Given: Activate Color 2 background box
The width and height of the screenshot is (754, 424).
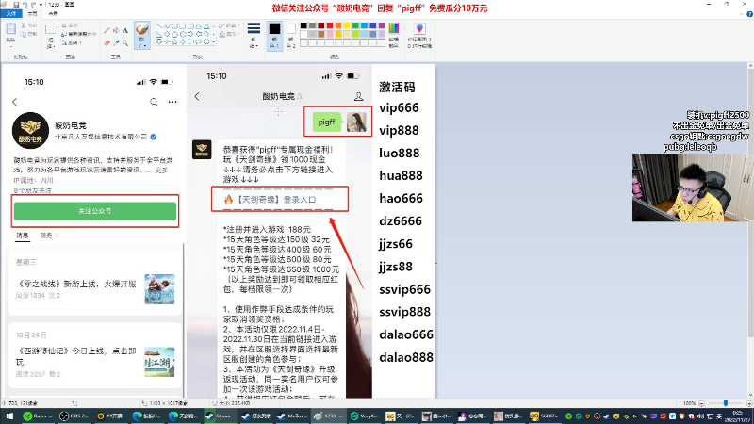Looking at the screenshot, I should [x=291, y=35].
